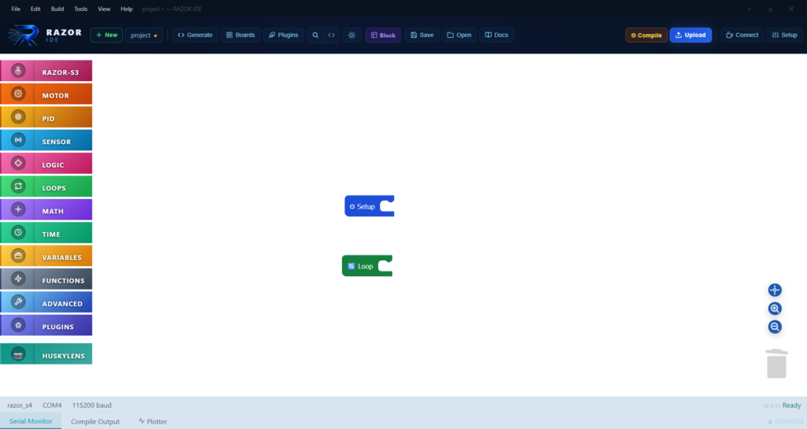Image resolution: width=807 pixels, height=429 pixels.
Task: Open the MOTOR block category
Action: (46, 94)
